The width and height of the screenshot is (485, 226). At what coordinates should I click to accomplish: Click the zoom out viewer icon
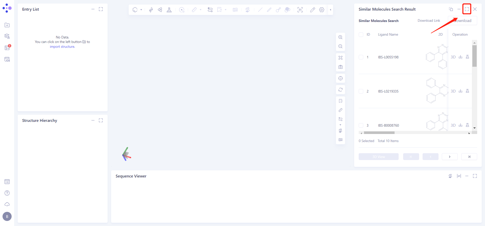tap(341, 47)
